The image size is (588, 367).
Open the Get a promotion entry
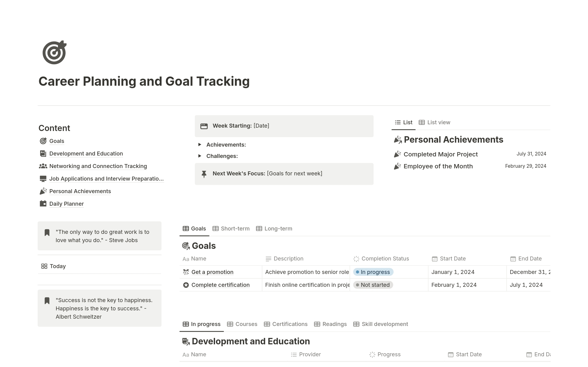pyautogui.click(x=212, y=272)
